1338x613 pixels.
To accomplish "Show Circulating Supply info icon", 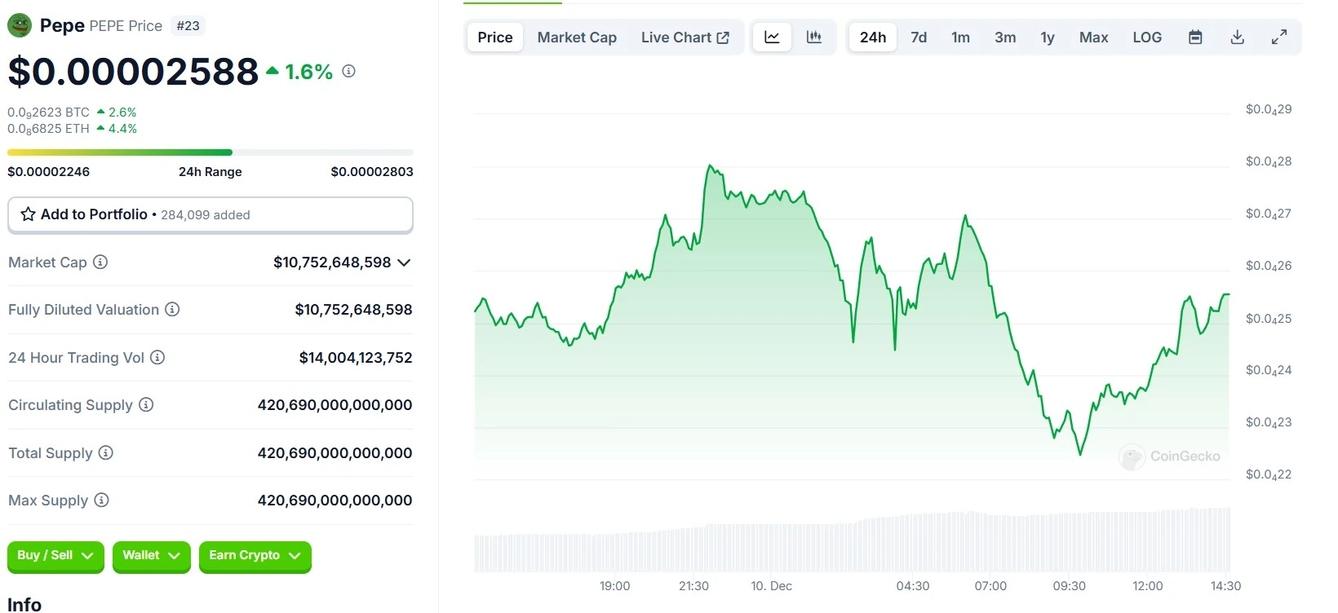I will coord(146,404).
